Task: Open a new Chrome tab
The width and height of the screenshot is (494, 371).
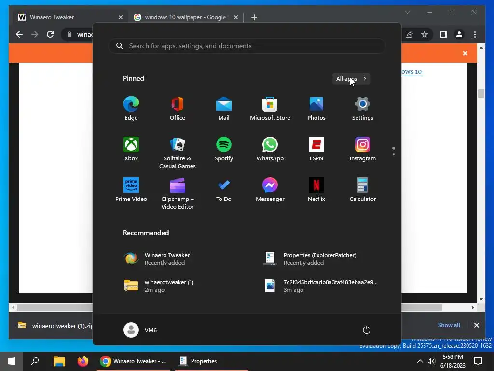Action: click(254, 18)
